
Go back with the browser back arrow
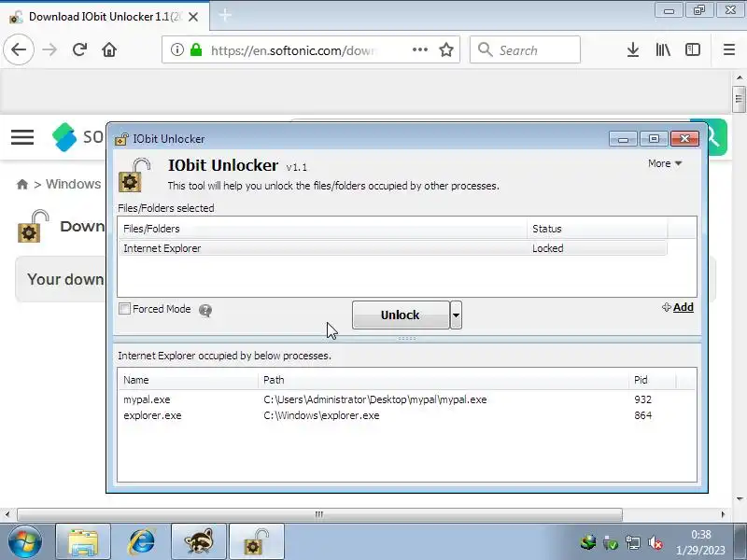(19, 49)
